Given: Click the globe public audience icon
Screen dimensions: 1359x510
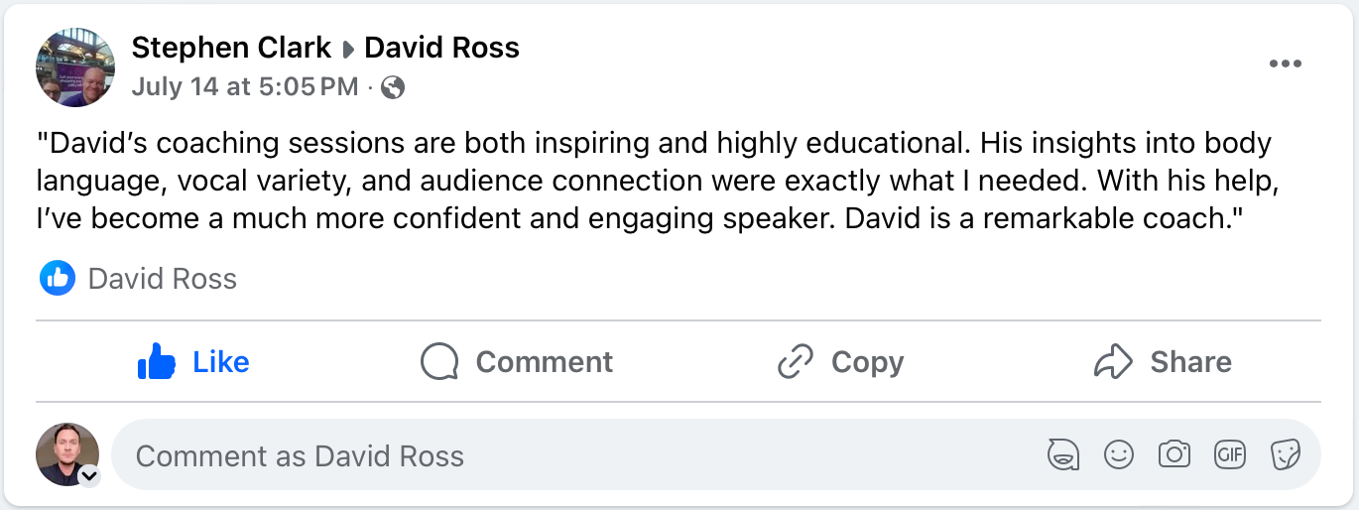Looking at the screenshot, I should pos(393,87).
